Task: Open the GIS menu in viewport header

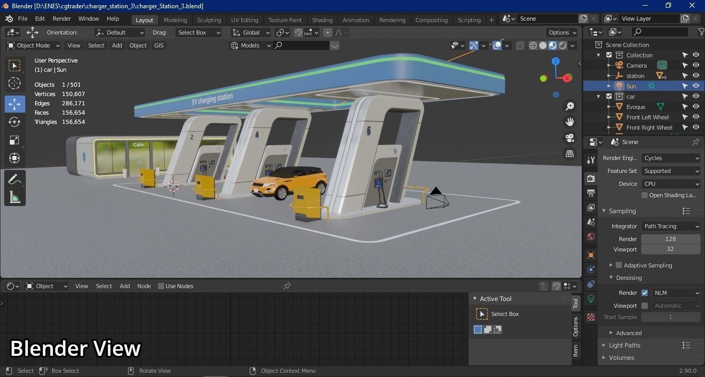Action: click(x=158, y=45)
